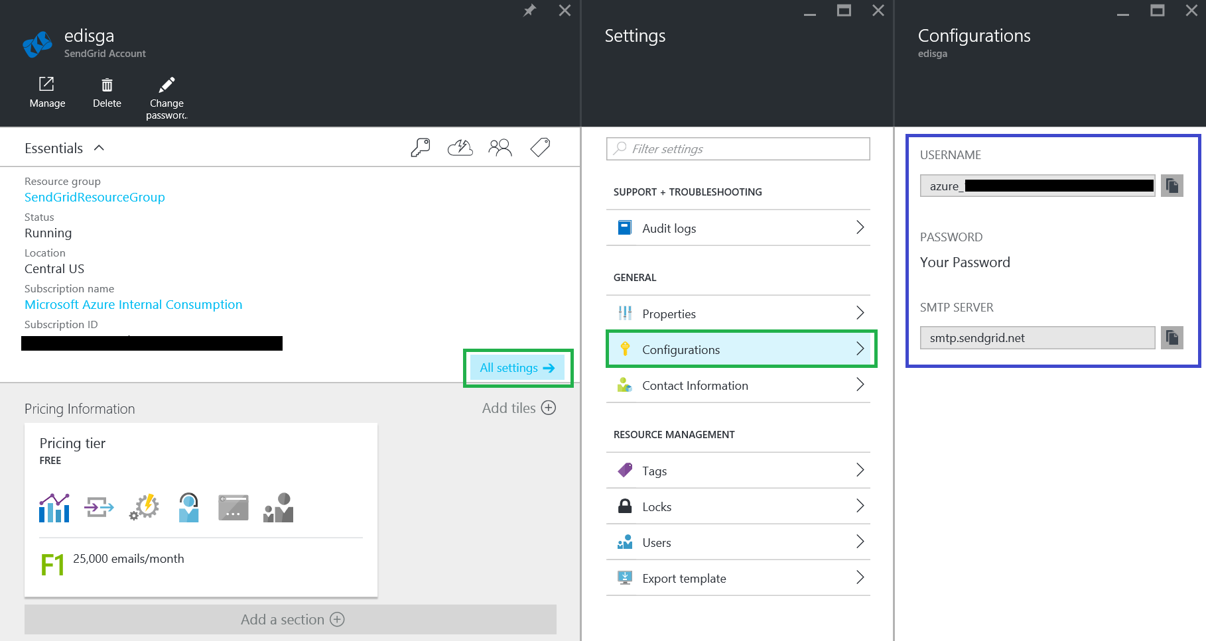The width and height of the screenshot is (1206, 641).
Task: Focus the Filter settings search field
Action: [738, 149]
